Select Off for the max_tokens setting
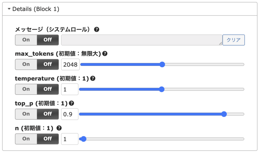 pos(48,64)
